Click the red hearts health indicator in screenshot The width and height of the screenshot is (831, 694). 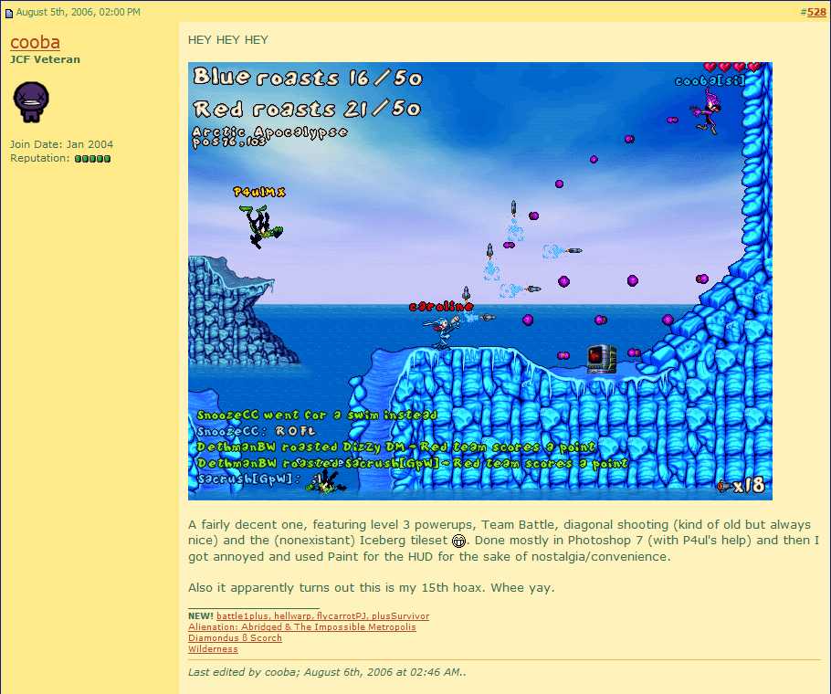[x=732, y=67]
